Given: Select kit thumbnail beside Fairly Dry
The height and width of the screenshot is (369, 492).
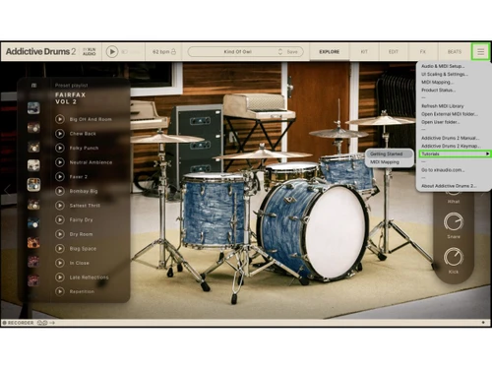Looking at the screenshot, I should point(33,223).
